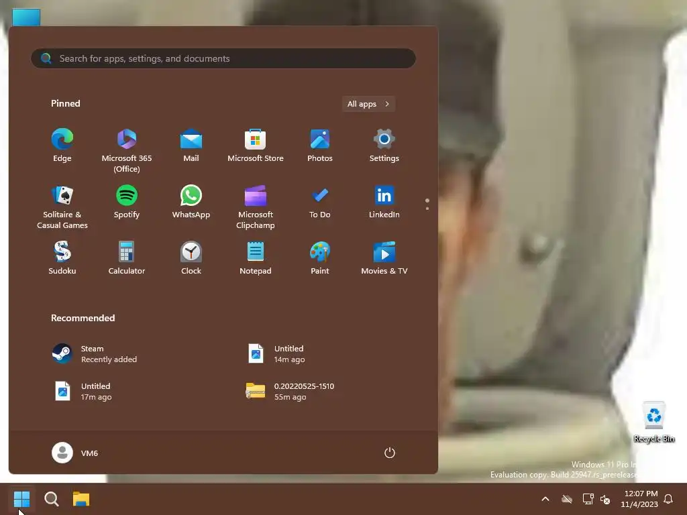Launch Microsoft 365 (Office)
Screen dimensions: 687x515
tap(127, 151)
